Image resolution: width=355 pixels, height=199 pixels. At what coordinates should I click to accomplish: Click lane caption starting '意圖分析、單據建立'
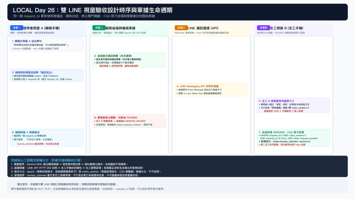pyautogui.click(x=119, y=33)
